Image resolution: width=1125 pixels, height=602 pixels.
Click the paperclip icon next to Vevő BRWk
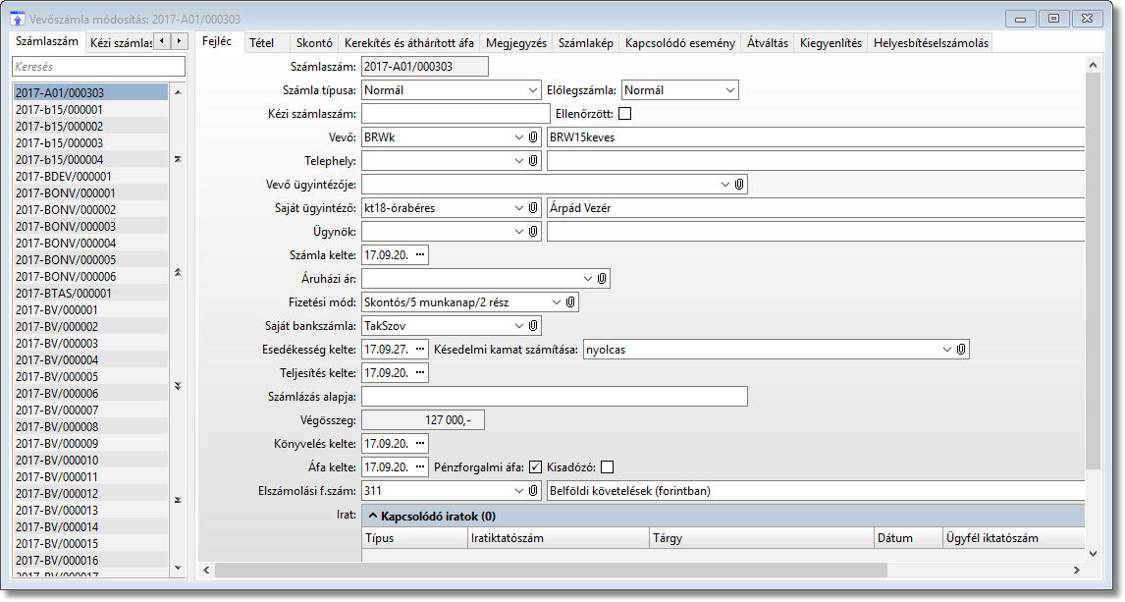[533, 137]
